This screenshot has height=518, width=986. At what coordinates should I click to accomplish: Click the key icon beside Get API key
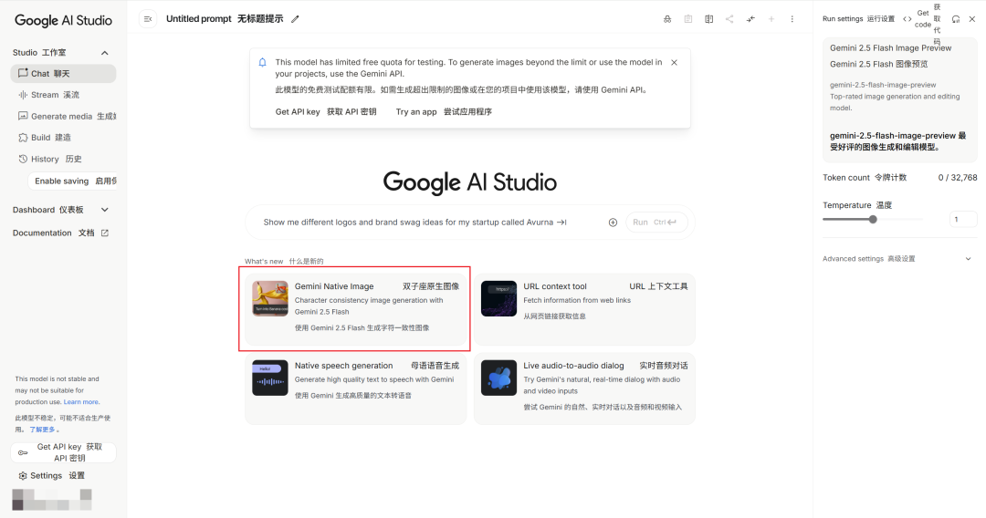click(23, 452)
